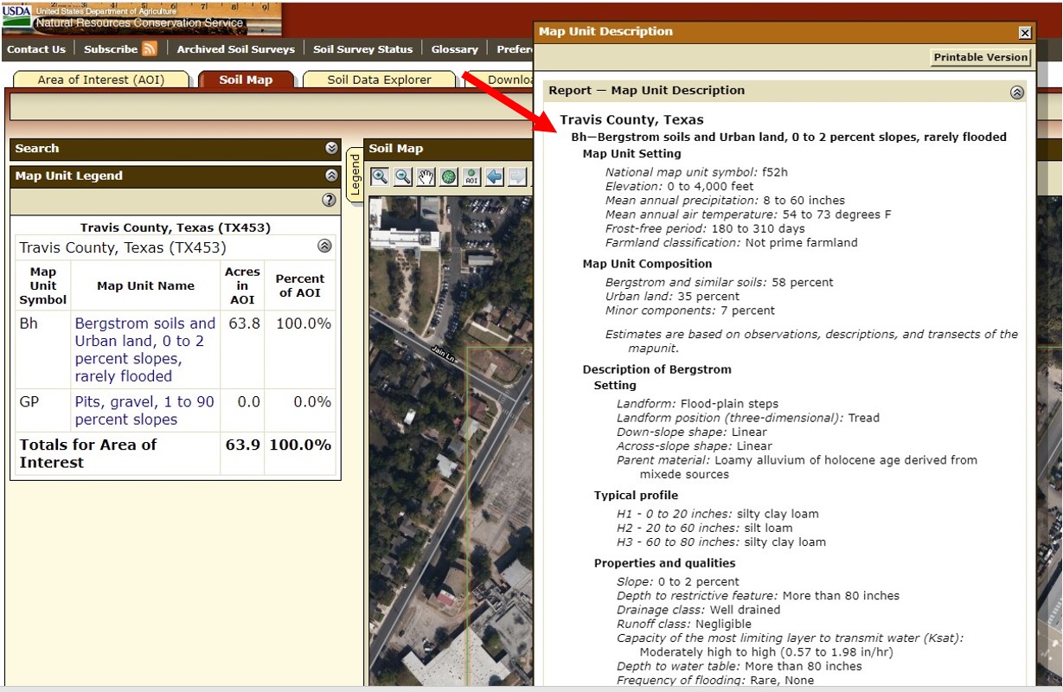Open the Soil Data Explorer tab

coord(379,80)
